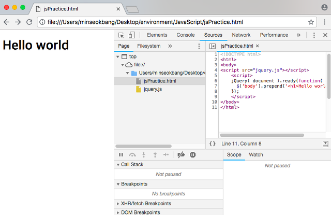Open the navigator pane options menu

199,46
